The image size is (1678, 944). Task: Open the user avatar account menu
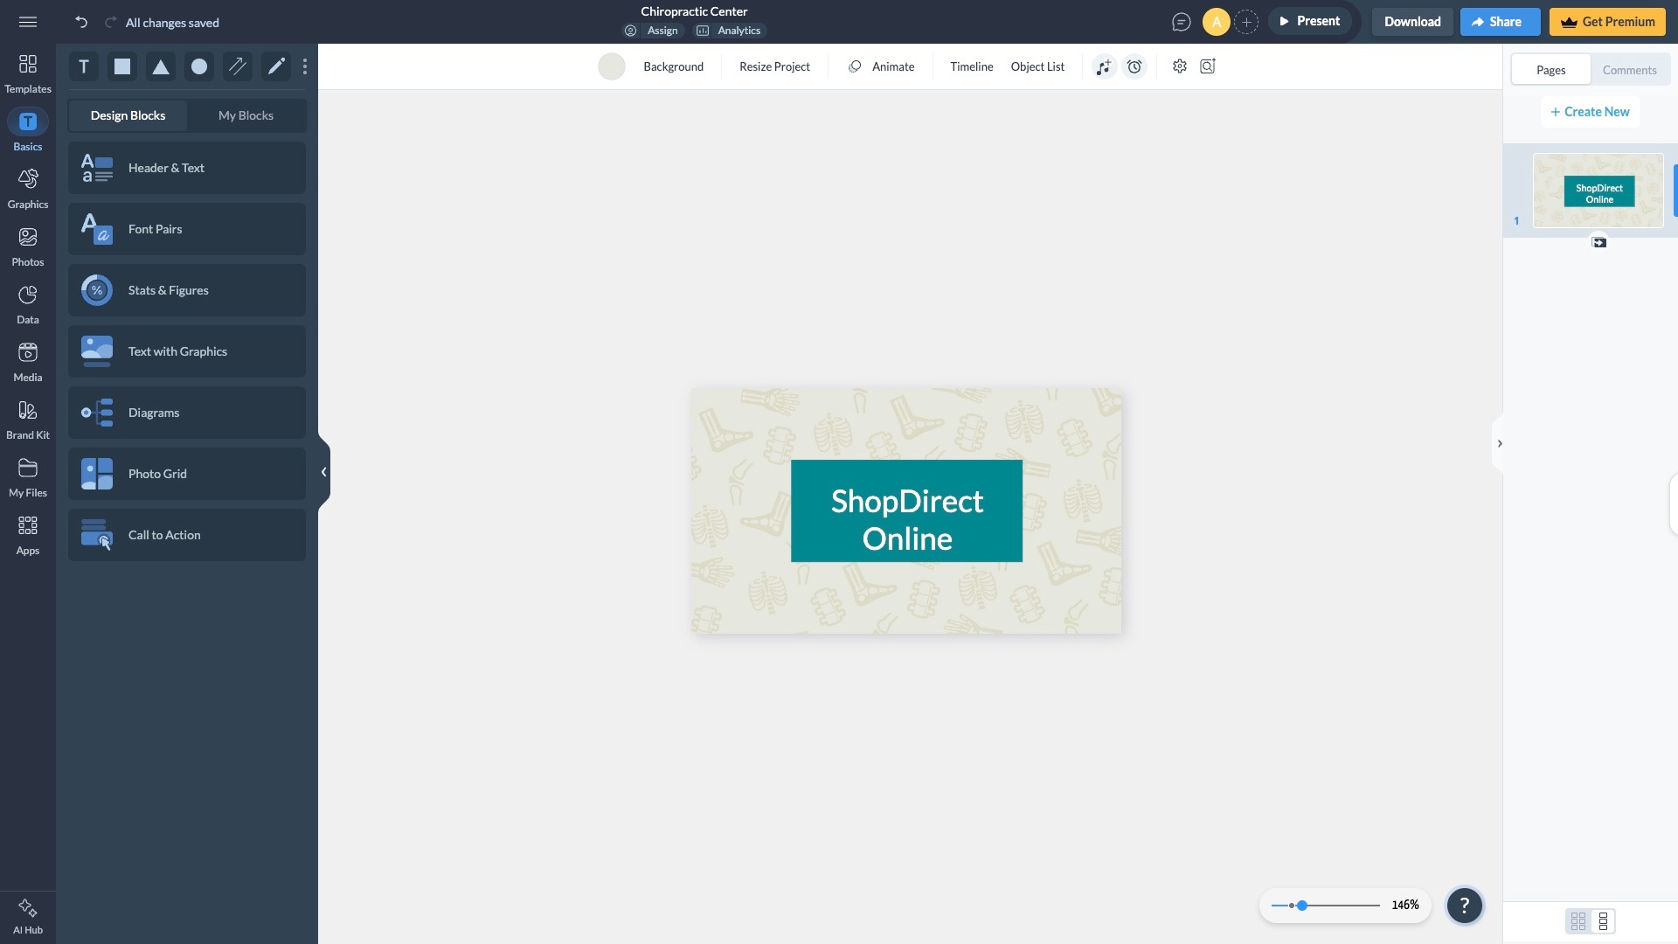point(1216,22)
